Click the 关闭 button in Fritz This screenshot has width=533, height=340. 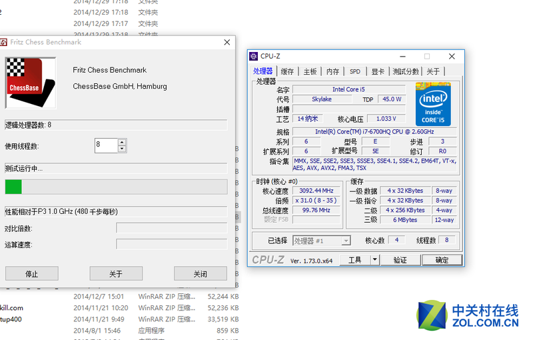tap(201, 274)
